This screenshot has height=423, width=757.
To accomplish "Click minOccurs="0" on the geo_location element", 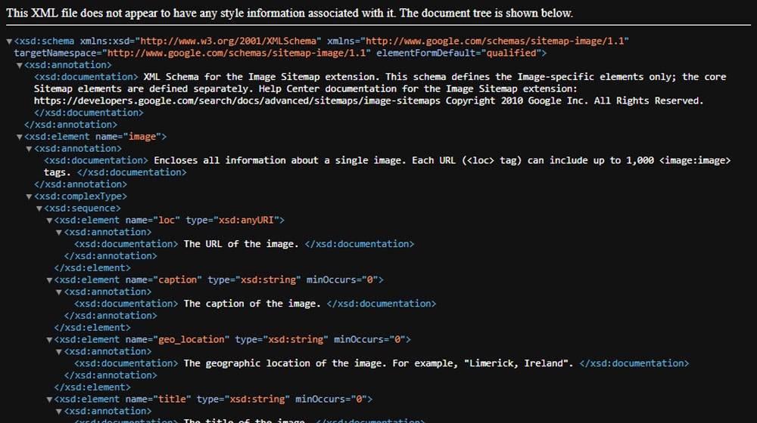I will (x=370, y=340).
